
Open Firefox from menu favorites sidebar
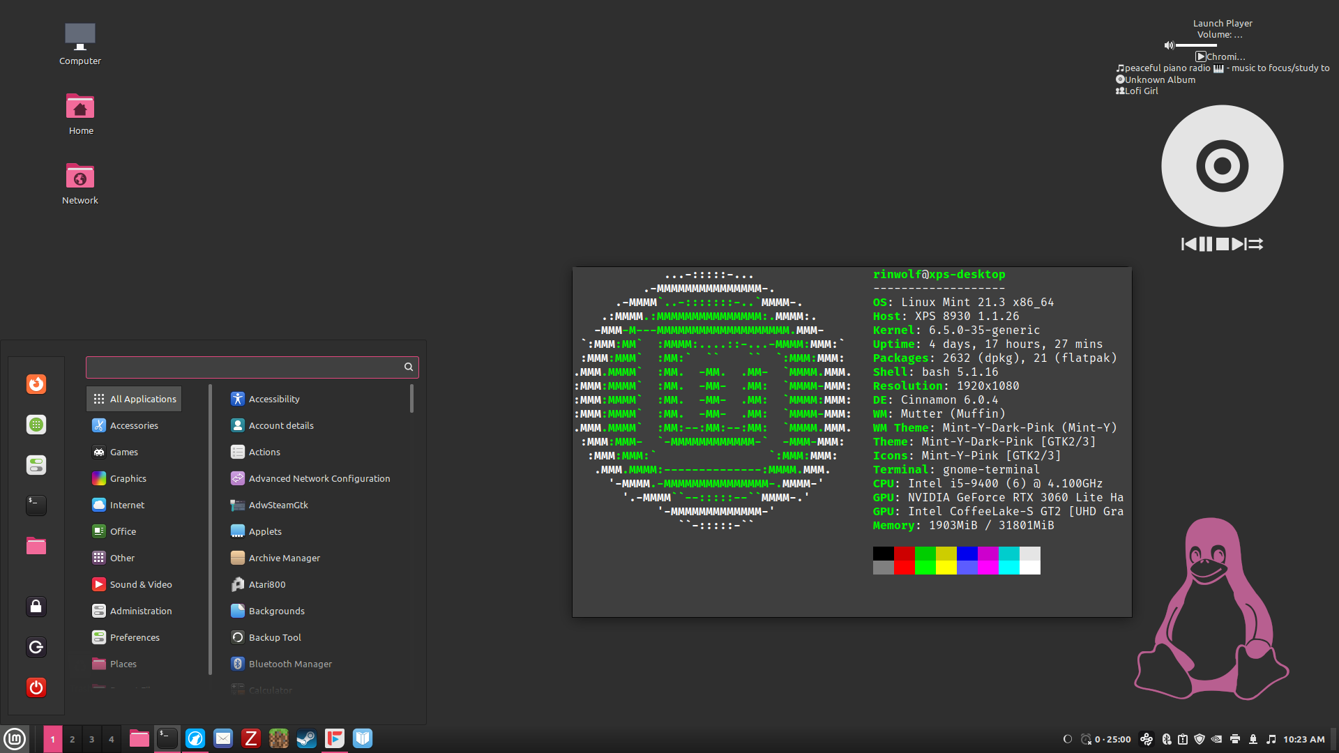coord(36,384)
